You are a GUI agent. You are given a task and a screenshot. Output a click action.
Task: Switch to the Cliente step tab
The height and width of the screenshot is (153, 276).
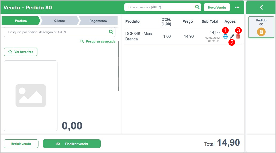[x=60, y=21]
